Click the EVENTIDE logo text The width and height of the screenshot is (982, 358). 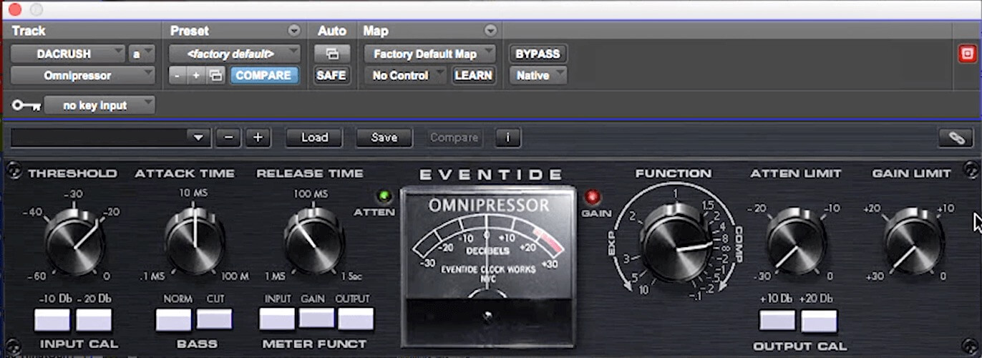(490, 174)
